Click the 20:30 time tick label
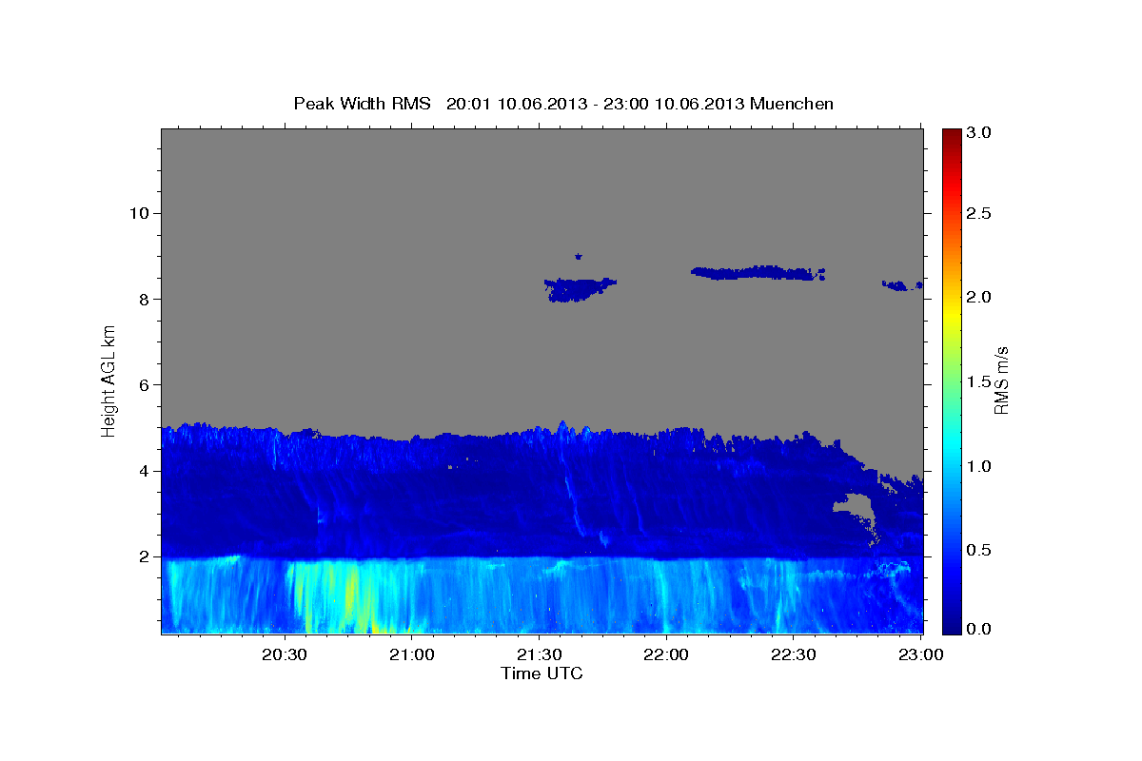 [x=285, y=655]
